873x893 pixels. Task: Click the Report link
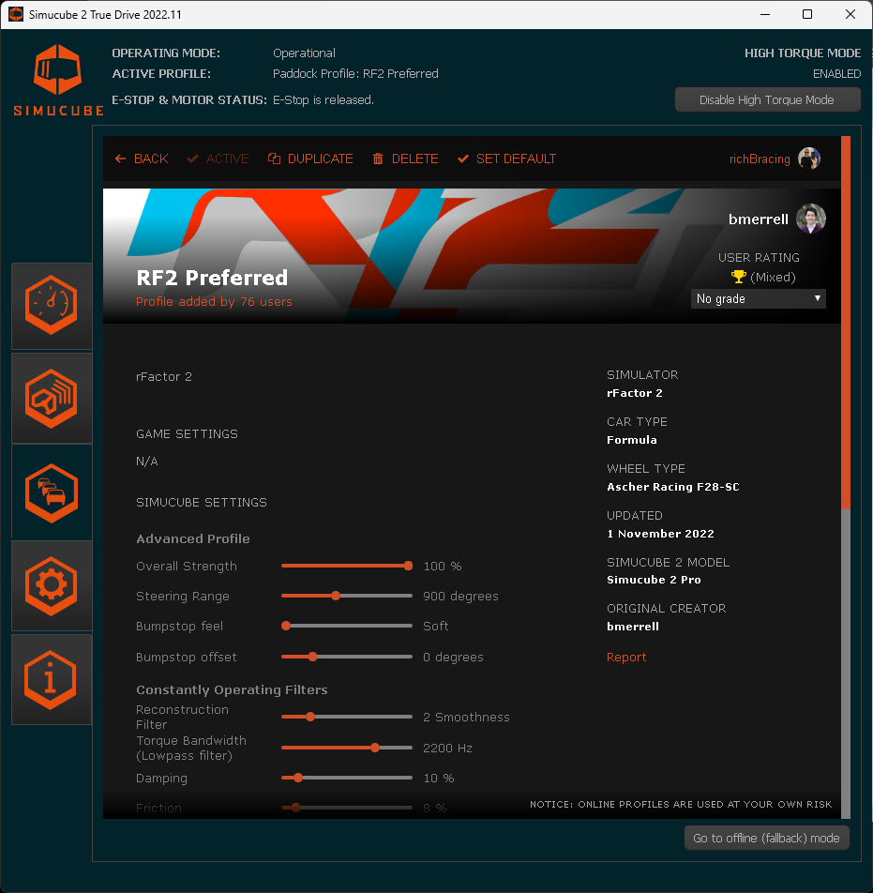click(x=626, y=658)
